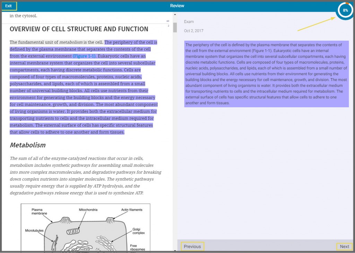Select the purple highlighted note card
This screenshot has height=253, width=355.
tap(266, 74)
